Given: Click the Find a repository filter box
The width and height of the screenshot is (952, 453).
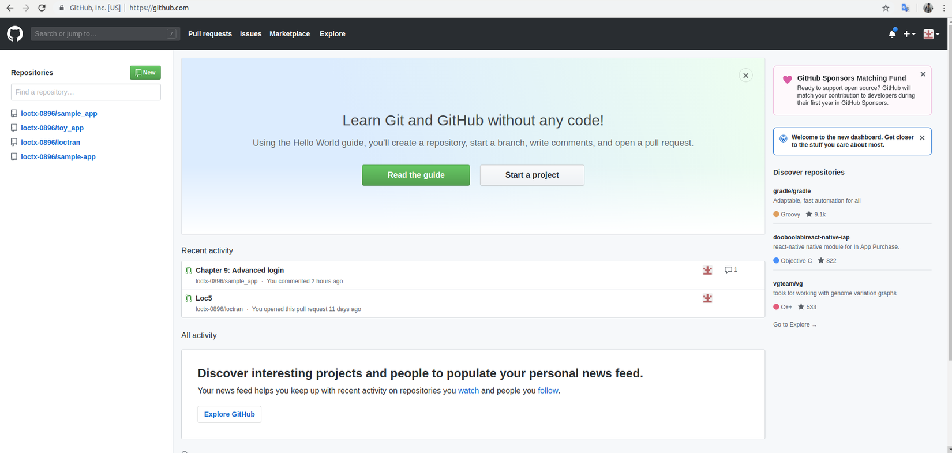Looking at the screenshot, I should [86, 92].
